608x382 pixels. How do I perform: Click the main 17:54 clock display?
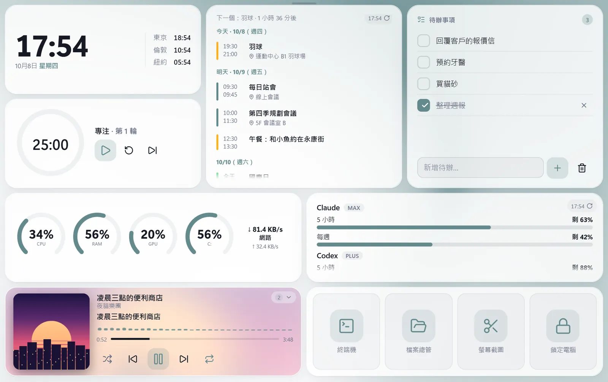tap(52, 46)
